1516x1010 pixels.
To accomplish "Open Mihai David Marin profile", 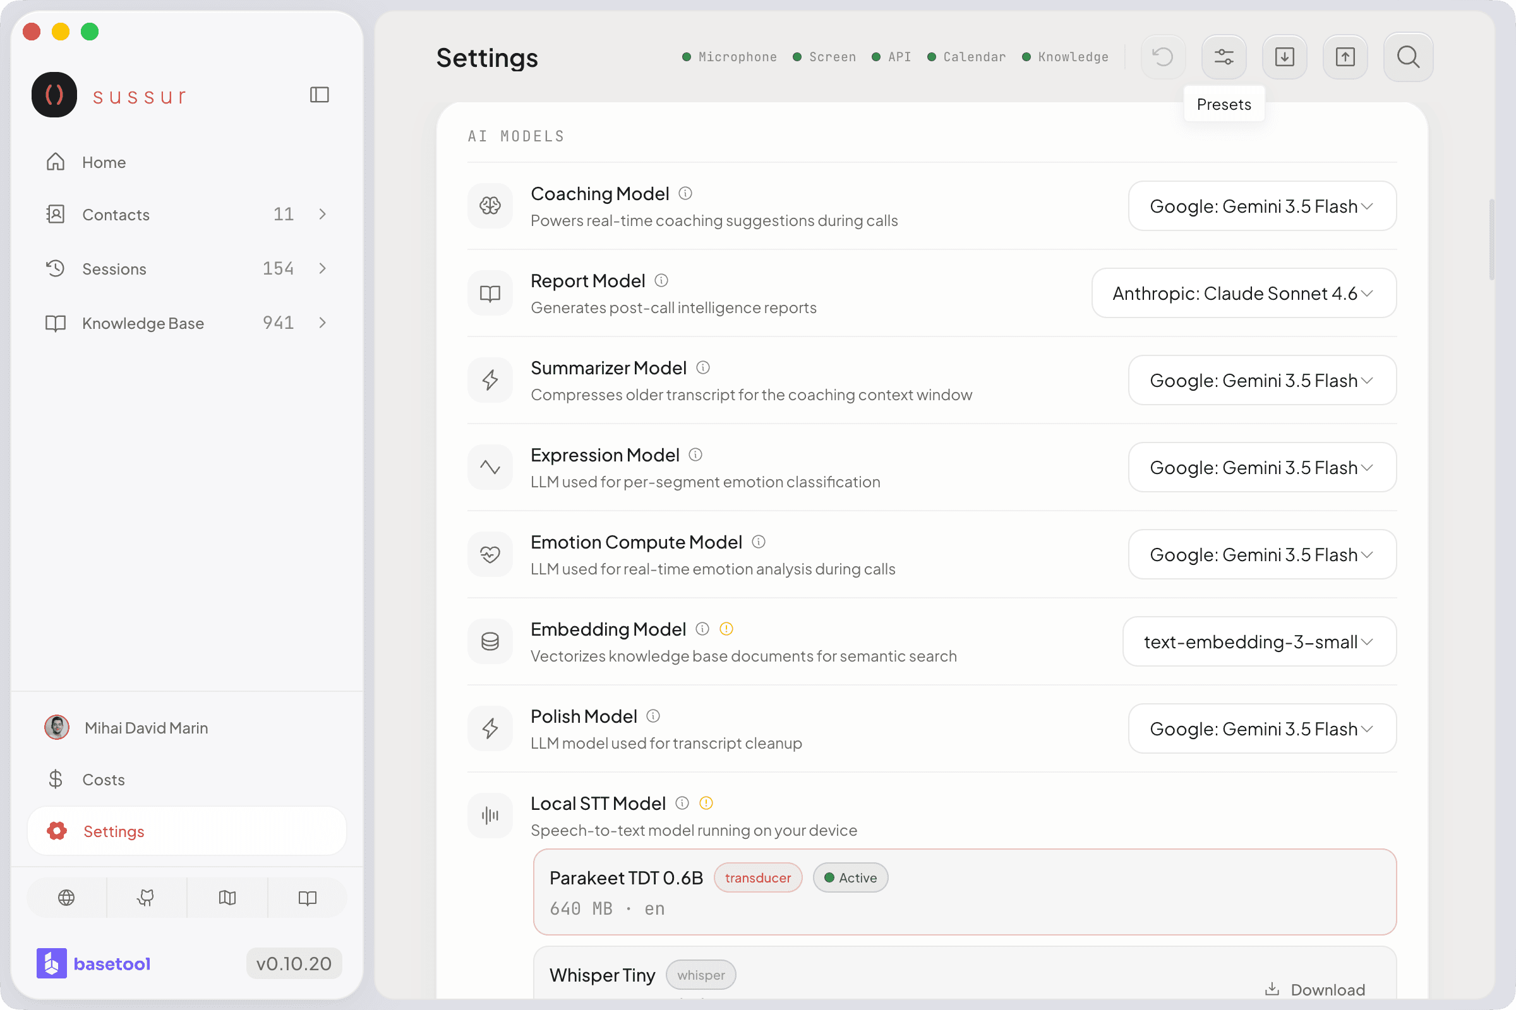I will (x=187, y=728).
